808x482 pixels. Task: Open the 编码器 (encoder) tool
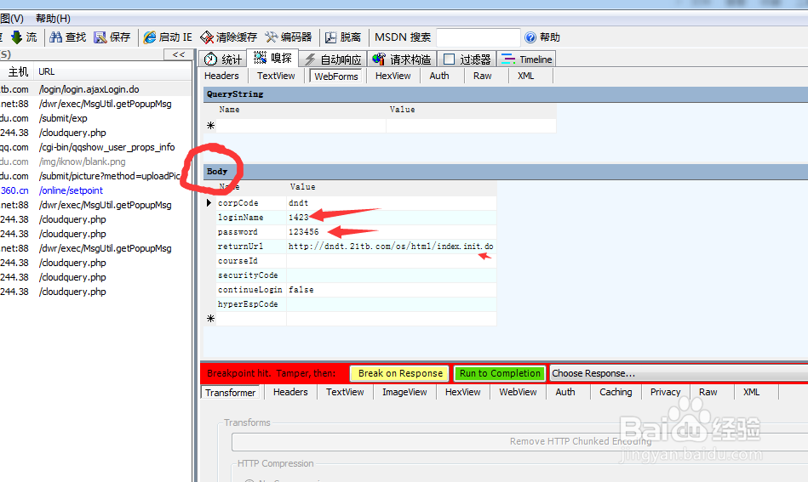click(x=289, y=37)
